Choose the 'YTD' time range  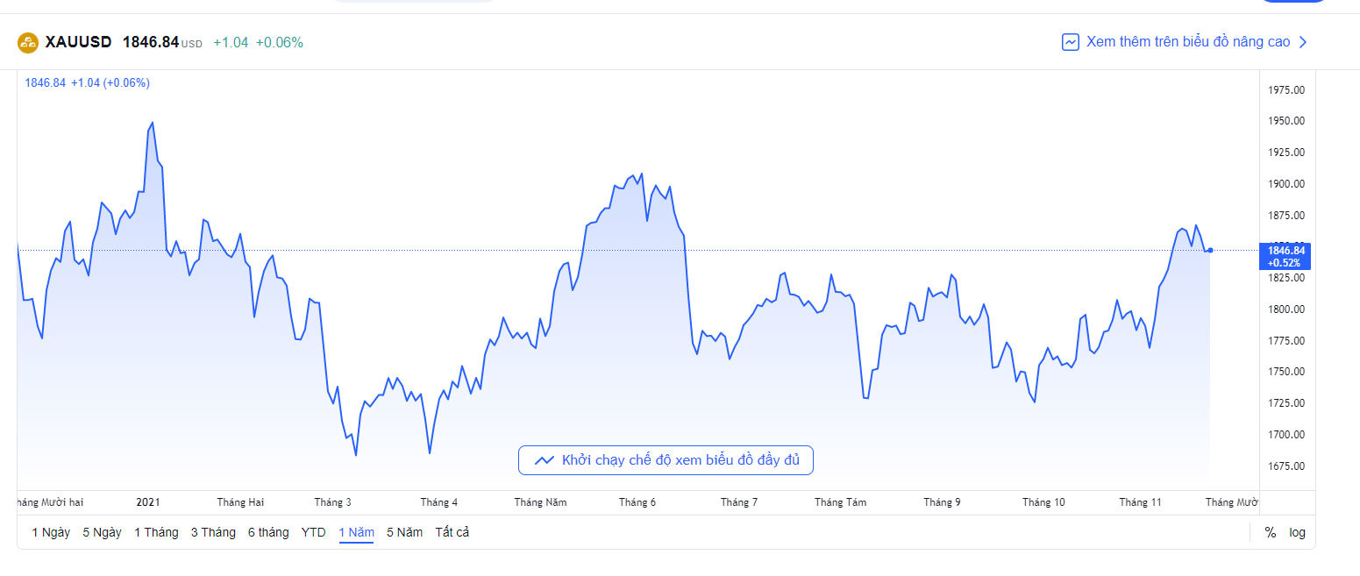tap(313, 532)
